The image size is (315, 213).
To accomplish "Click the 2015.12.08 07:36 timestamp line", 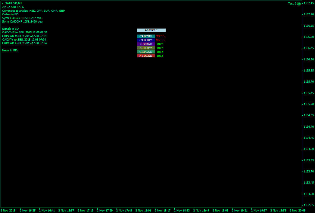I will (13, 7).
